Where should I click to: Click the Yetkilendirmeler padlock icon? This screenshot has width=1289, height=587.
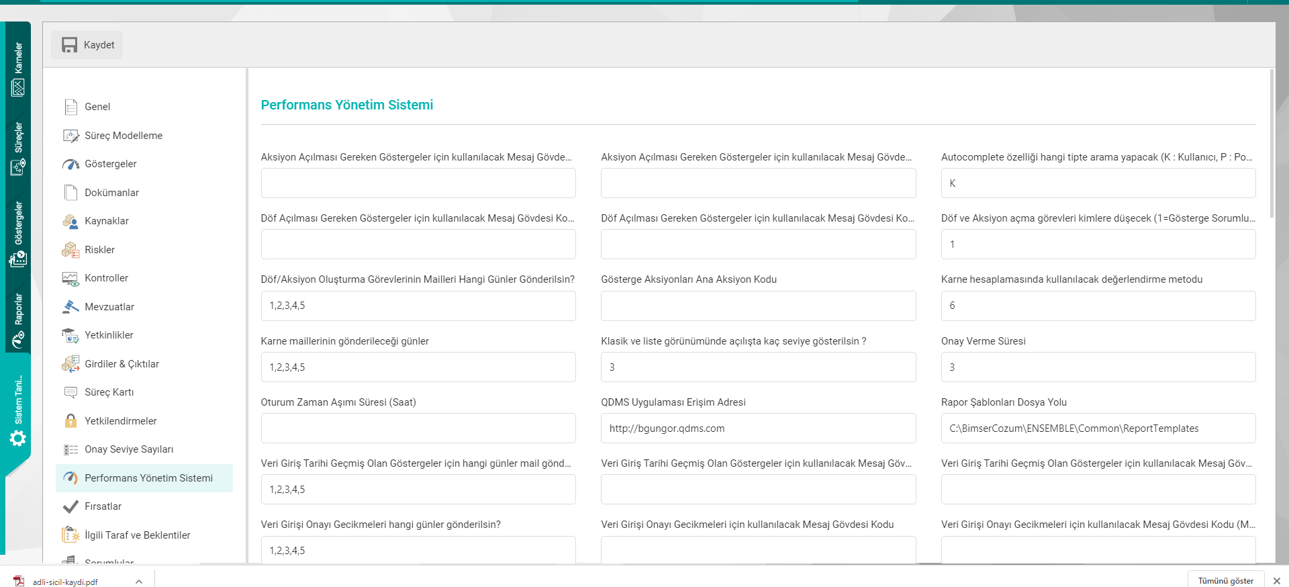[x=70, y=421]
